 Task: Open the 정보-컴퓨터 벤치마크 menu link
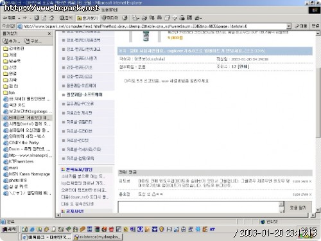click(83, 49)
